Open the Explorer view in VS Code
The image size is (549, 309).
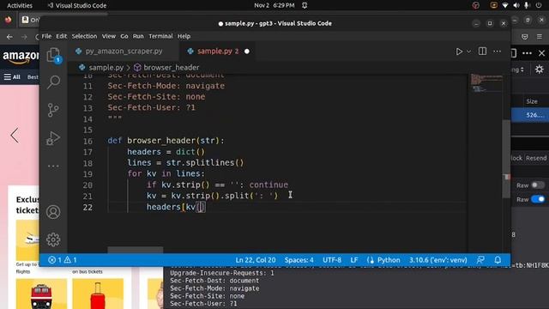tap(53, 55)
